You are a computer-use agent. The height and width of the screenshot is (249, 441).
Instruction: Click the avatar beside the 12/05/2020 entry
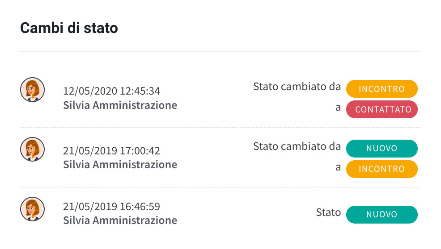[32, 90]
